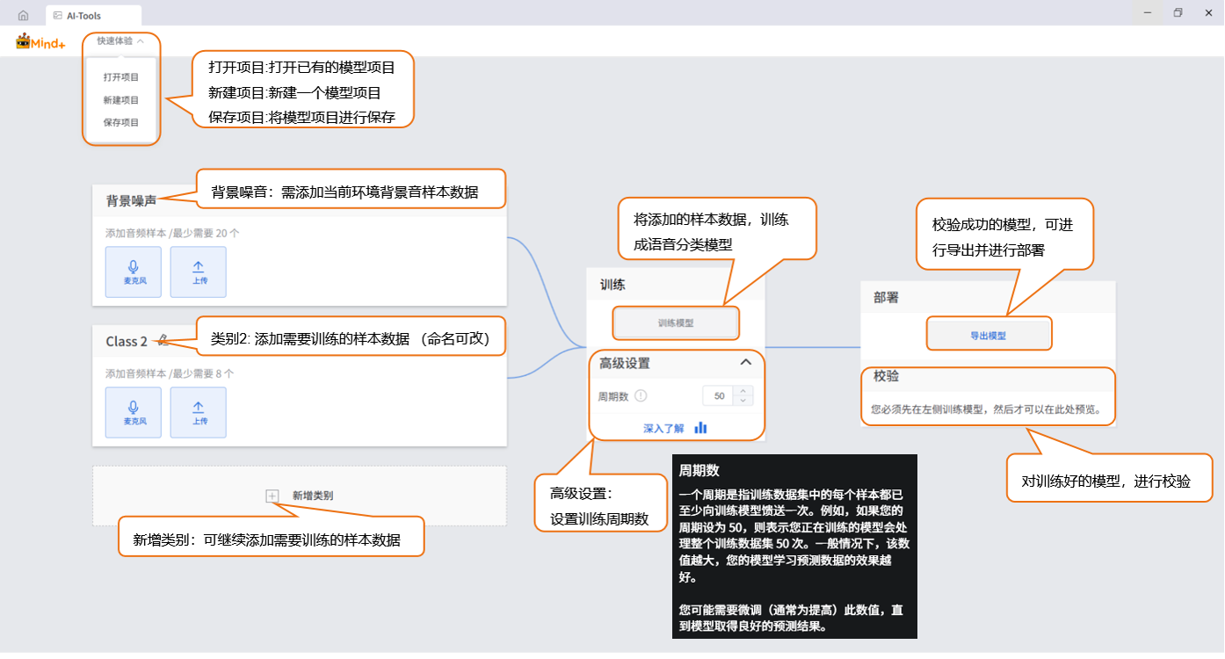
Task: Click the upload button under Class 2
Action: point(199,412)
